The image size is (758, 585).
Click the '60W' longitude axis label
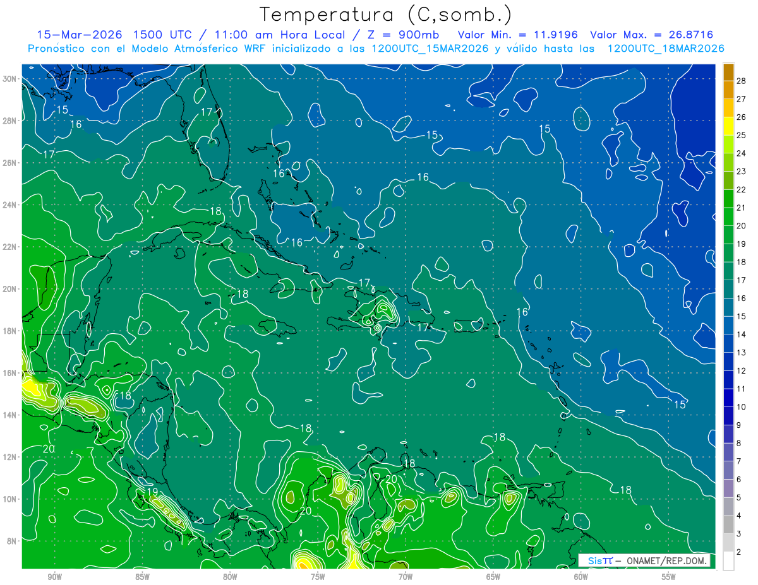coord(581,577)
